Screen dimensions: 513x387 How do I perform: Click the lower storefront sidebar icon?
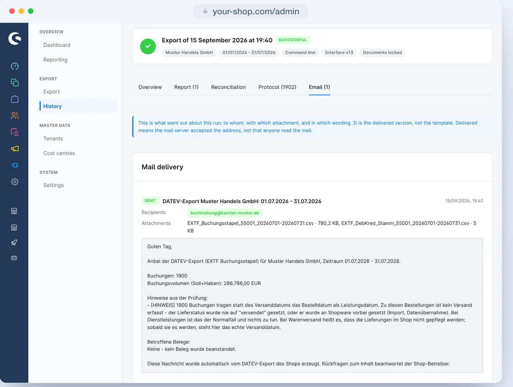(14, 227)
